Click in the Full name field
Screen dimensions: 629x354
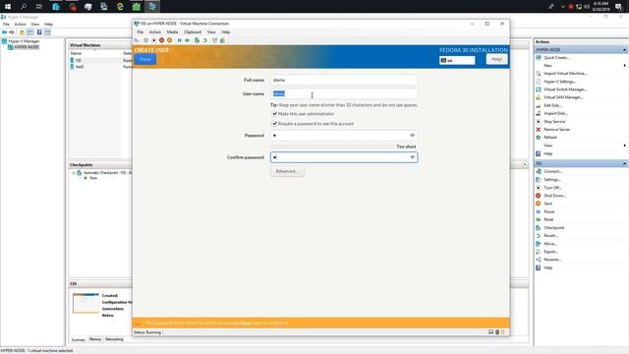click(x=344, y=80)
